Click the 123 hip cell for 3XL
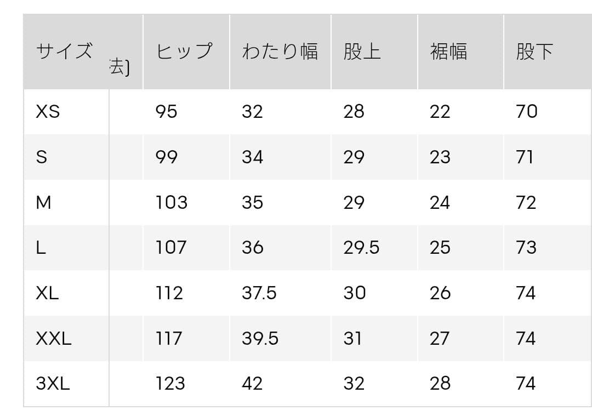Image resolution: width=592 pixels, height=416 pixels. click(x=170, y=384)
